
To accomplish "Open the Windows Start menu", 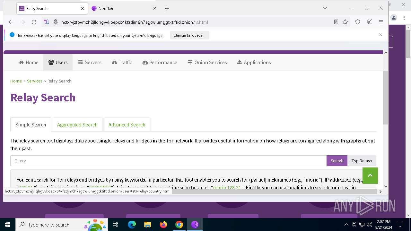I will pos(8,225).
